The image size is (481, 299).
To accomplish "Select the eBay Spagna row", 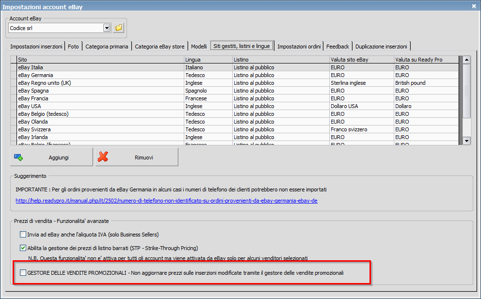I will coord(235,91).
